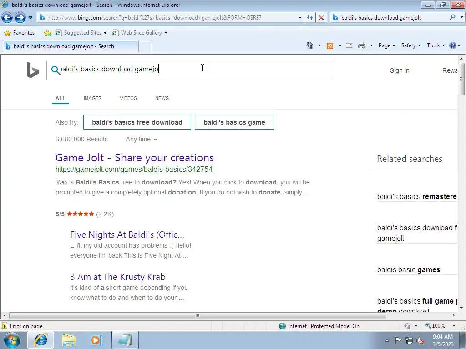Screen dimensions: 466x349
Task: Expand the address bar URL history dropdown
Action: [x=300, y=18]
